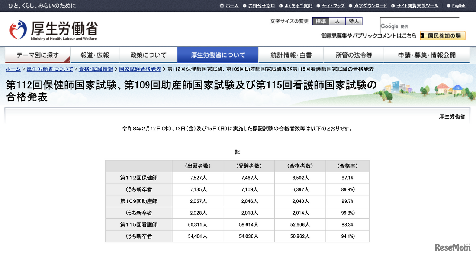Click the arrow icon beside お問合せ窓口
This screenshot has width=476, height=256.
244,6
